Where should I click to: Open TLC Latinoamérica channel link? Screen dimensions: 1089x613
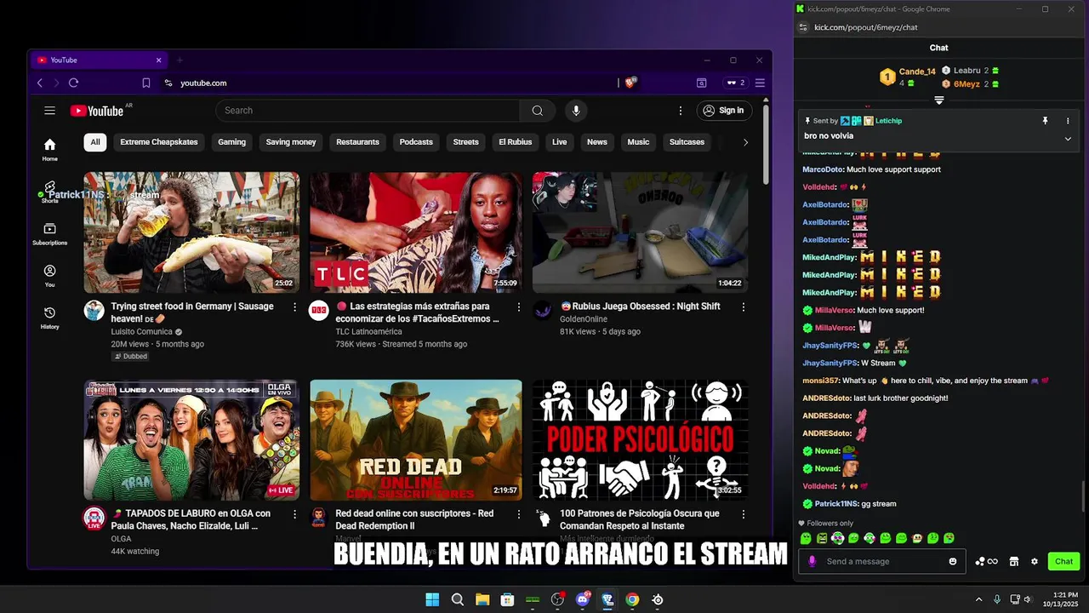click(x=368, y=331)
